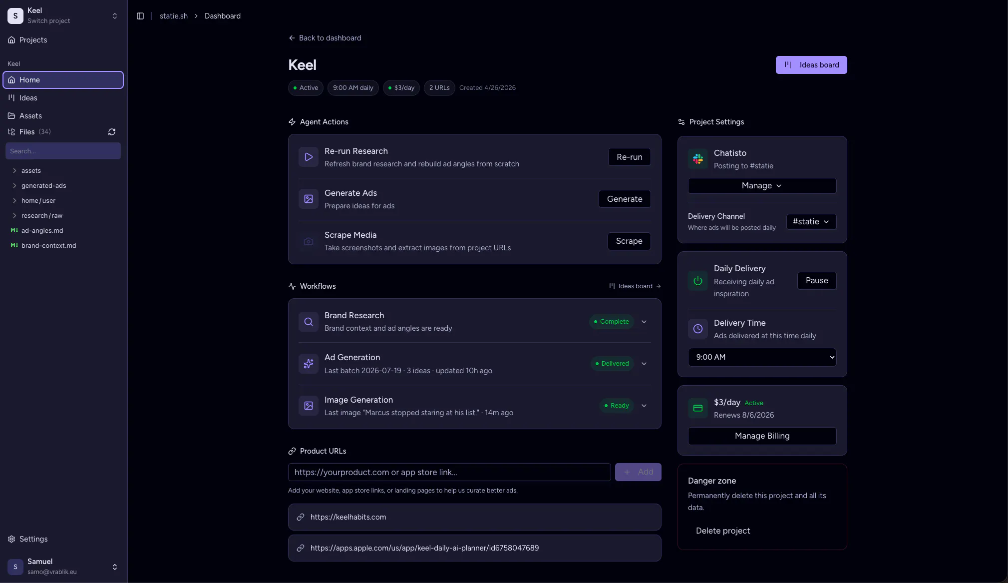The height and width of the screenshot is (583, 1008).
Task: Click the 2 URLs pill
Action: point(439,88)
